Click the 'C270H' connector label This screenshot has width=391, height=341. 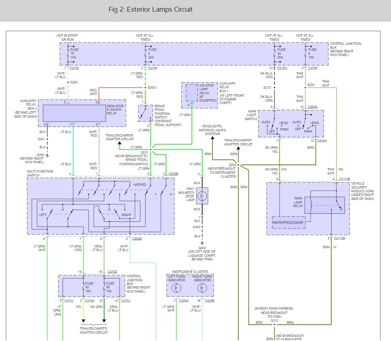click(282, 68)
